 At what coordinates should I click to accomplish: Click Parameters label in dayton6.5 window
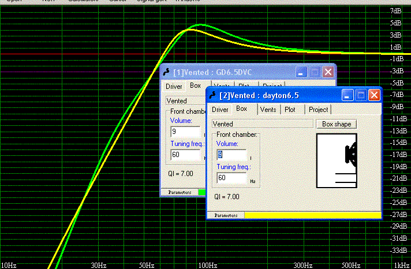226,215
